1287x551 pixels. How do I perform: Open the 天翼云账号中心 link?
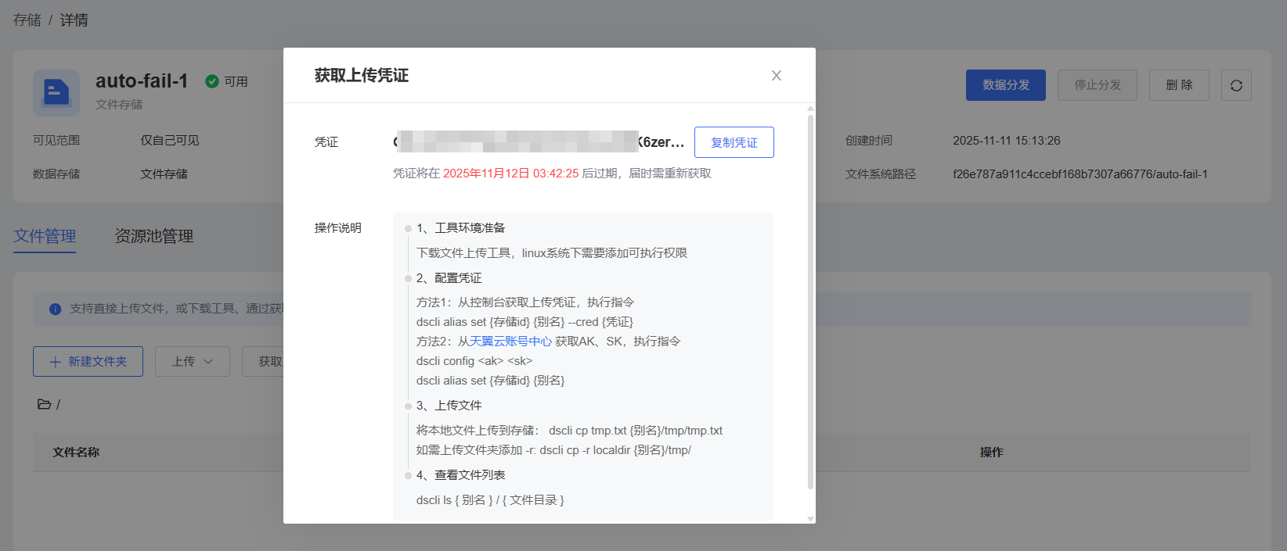click(510, 342)
